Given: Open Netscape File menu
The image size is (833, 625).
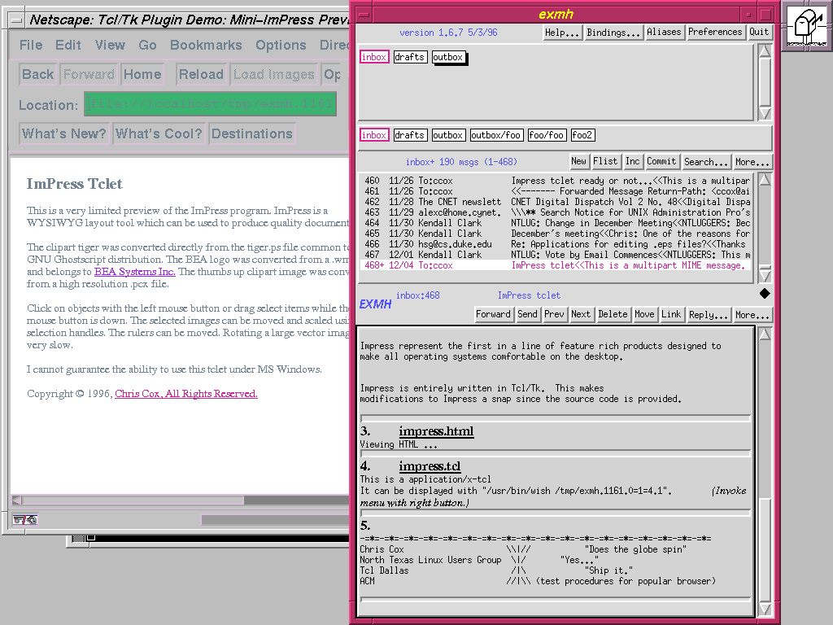Looking at the screenshot, I should (x=31, y=46).
